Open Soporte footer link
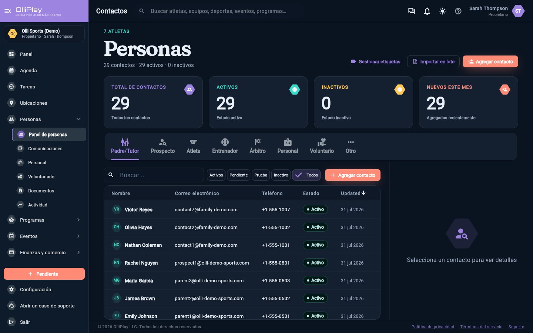Viewport: 533px width, 333px height. 516,327
